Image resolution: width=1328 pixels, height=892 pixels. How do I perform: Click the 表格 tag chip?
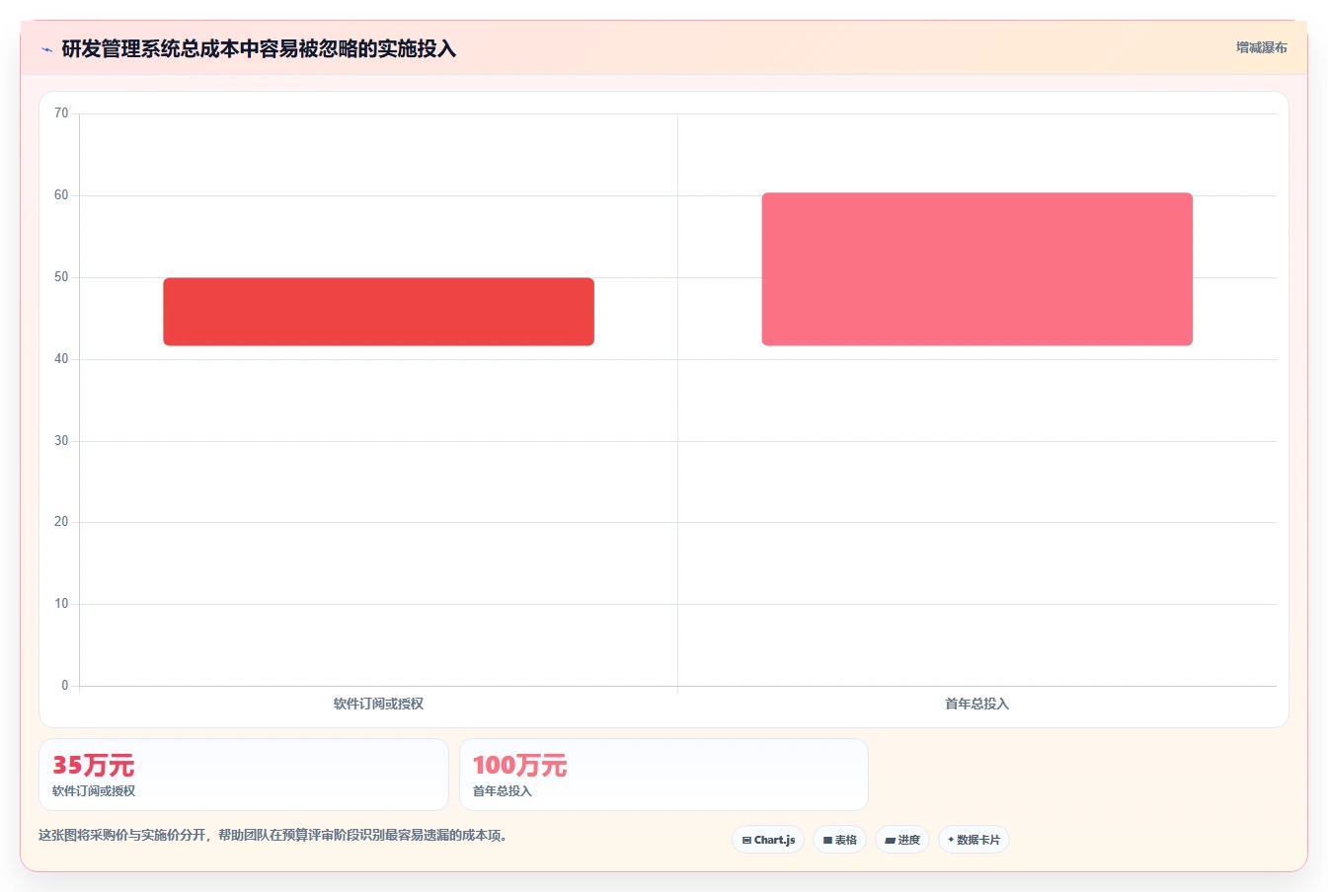coord(839,840)
